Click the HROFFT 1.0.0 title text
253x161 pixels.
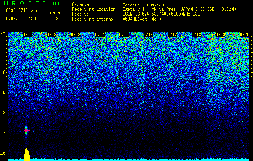[32, 3]
